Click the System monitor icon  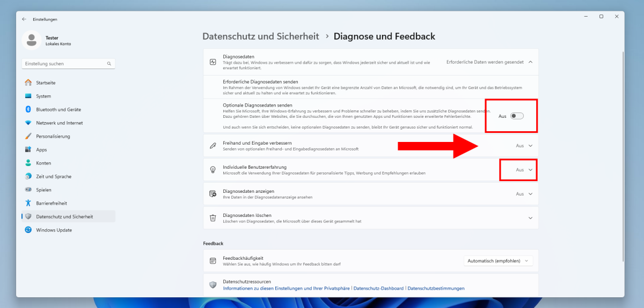point(28,96)
